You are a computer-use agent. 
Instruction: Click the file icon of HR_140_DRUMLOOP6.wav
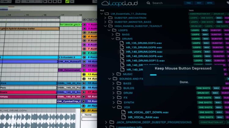point(122,52)
